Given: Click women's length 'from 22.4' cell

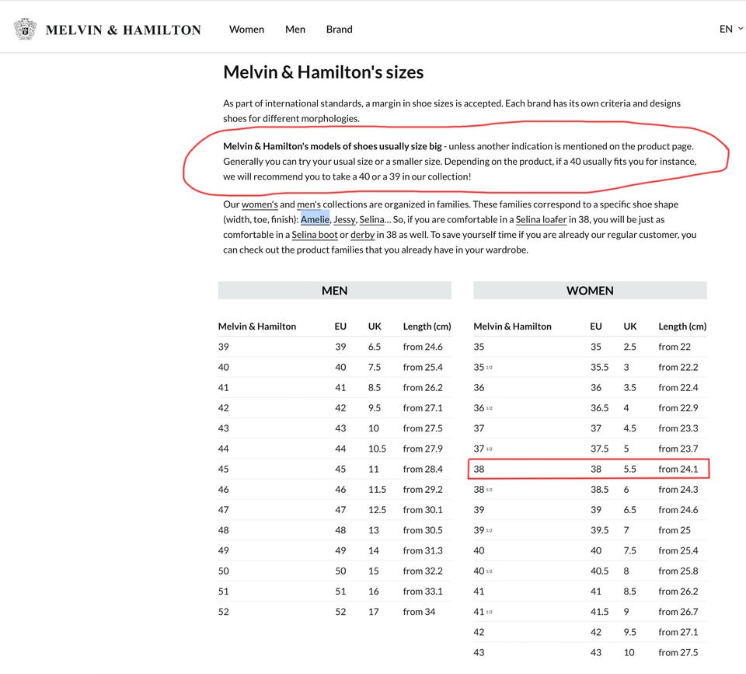Looking at the screenshot, I should (678, 387).
